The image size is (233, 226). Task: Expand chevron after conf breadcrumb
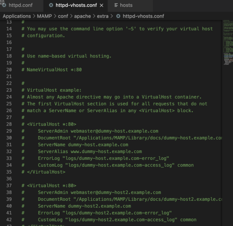(x=71, y=16)
